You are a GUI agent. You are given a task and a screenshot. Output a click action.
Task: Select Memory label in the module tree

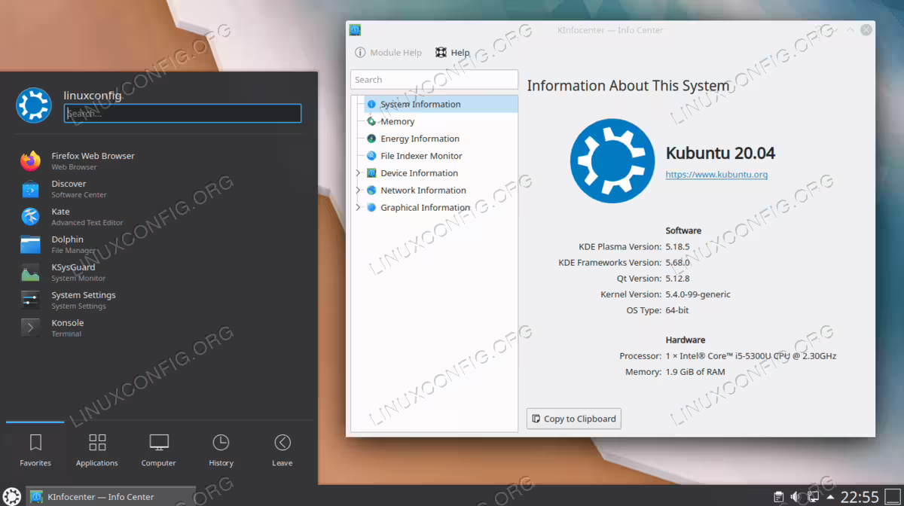397,122
